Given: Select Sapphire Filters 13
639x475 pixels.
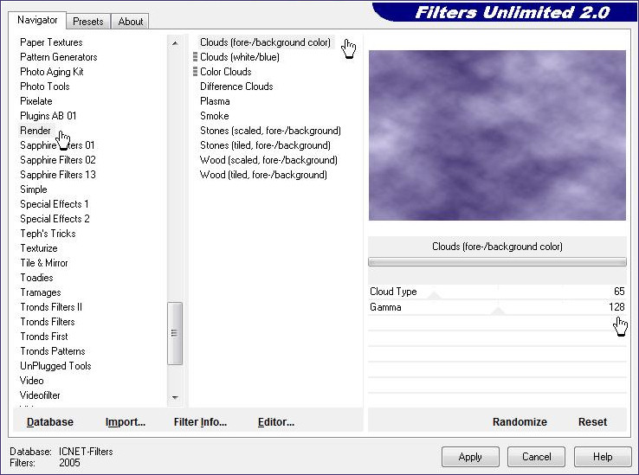Looking at the screenshot, I should pos(58,175).
